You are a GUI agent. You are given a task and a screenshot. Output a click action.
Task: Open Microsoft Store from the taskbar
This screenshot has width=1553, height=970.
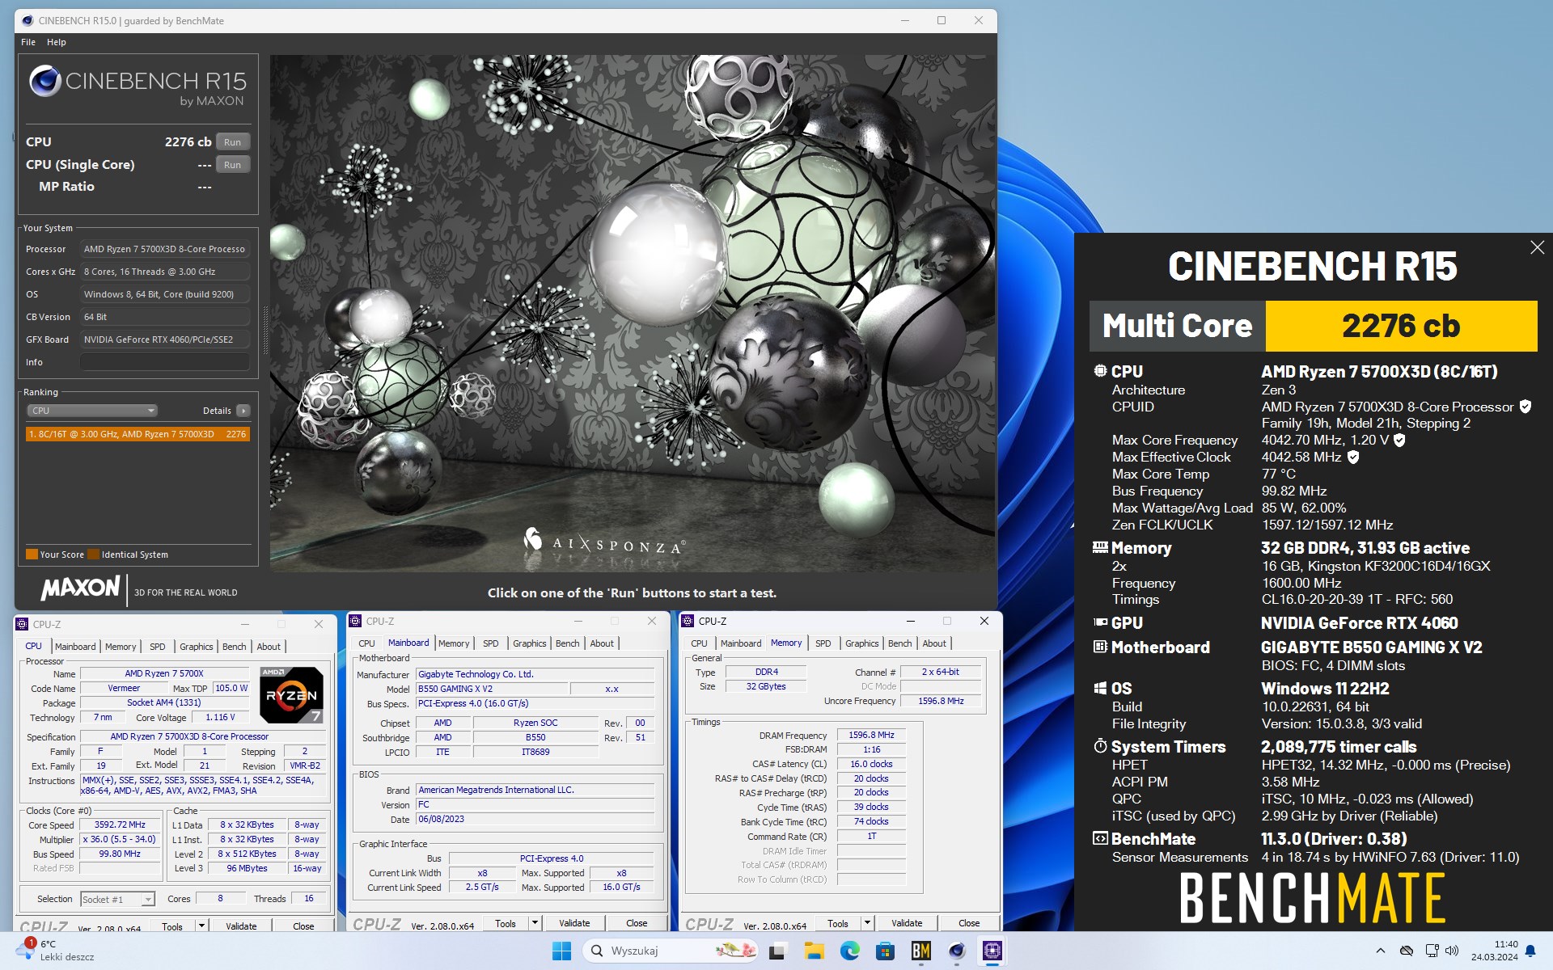click(885, 951)
